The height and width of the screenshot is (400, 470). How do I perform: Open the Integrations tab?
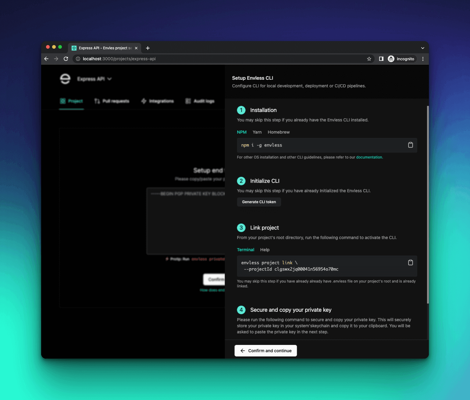(157, 101)
